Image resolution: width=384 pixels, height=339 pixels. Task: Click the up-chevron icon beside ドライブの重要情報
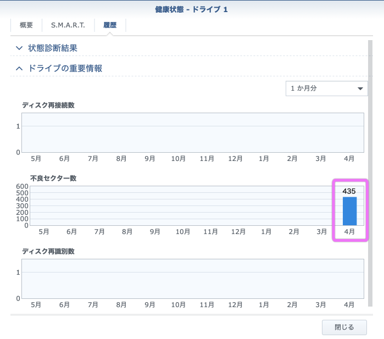[x=19, y=69]
